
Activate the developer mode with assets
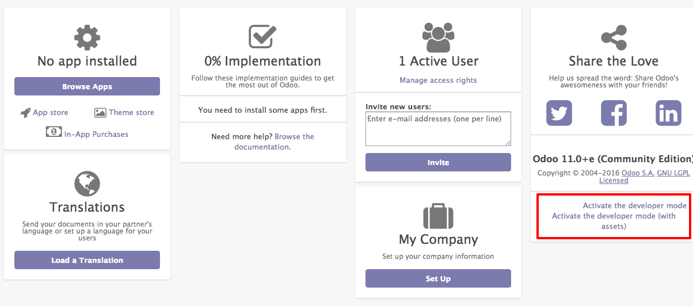tap(614, 221)
